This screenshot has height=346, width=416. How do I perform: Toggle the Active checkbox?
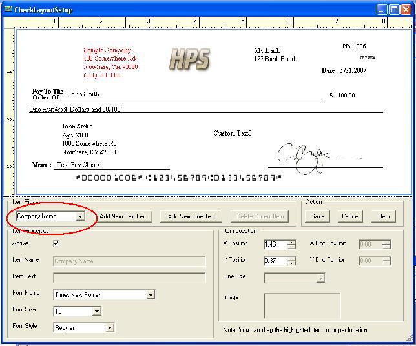[x=56, y=243]
